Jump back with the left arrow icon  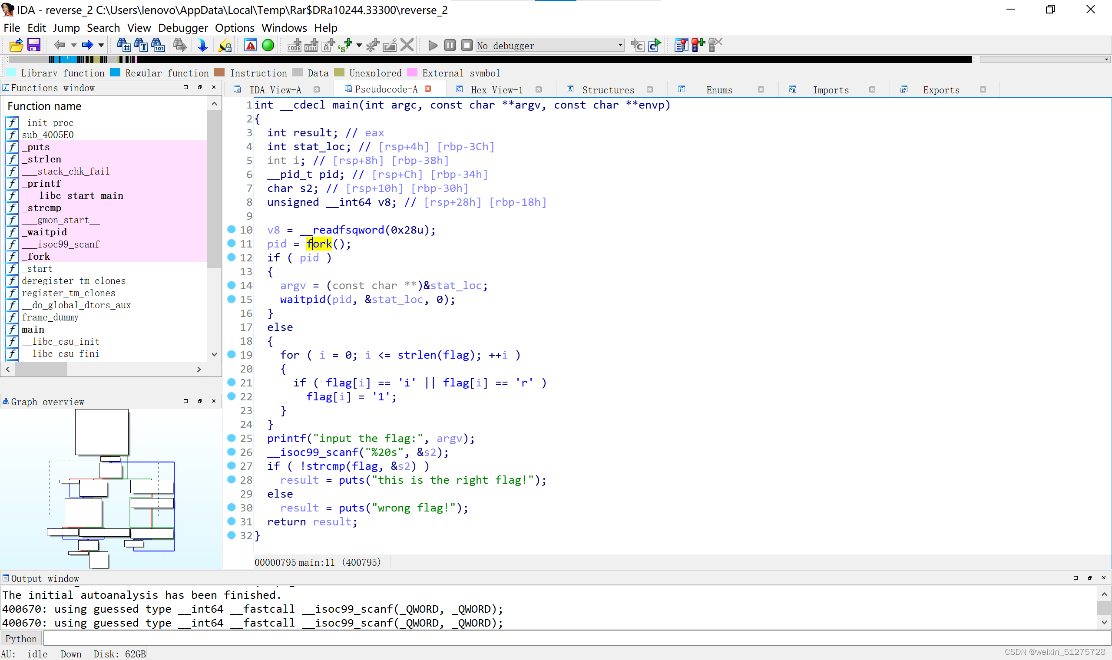pyautogui.click(x=59, y=45)
